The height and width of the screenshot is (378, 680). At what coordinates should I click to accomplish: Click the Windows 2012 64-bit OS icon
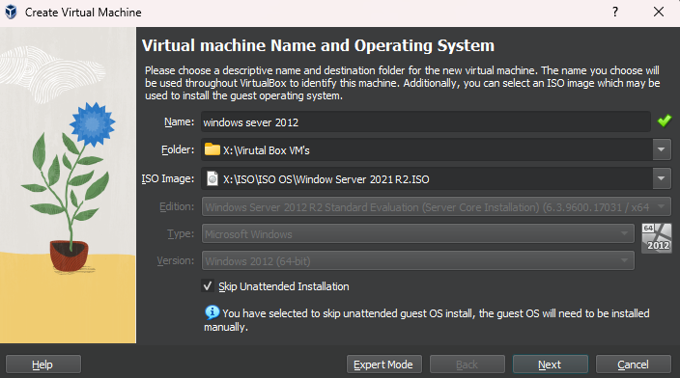tap(657, 238)
